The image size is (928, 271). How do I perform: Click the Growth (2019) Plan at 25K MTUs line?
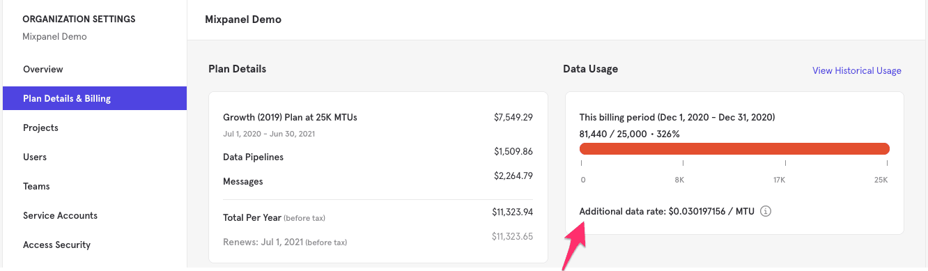pos(290,117)
